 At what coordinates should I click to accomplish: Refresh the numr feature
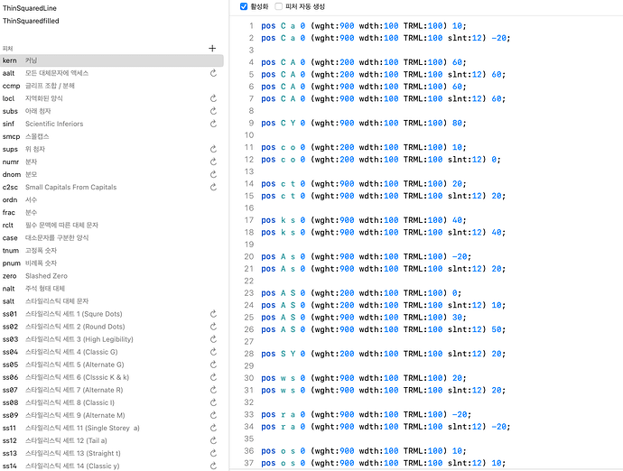pyautogui.click(x=213, y=162)
